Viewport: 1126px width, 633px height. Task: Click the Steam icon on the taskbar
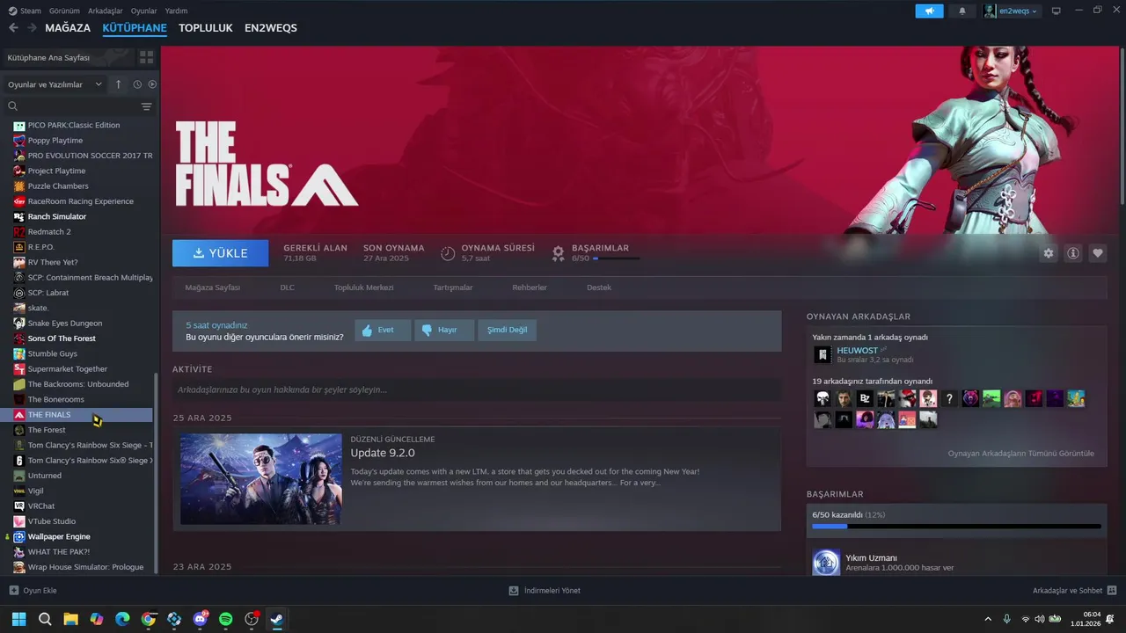tap(276, 619)
